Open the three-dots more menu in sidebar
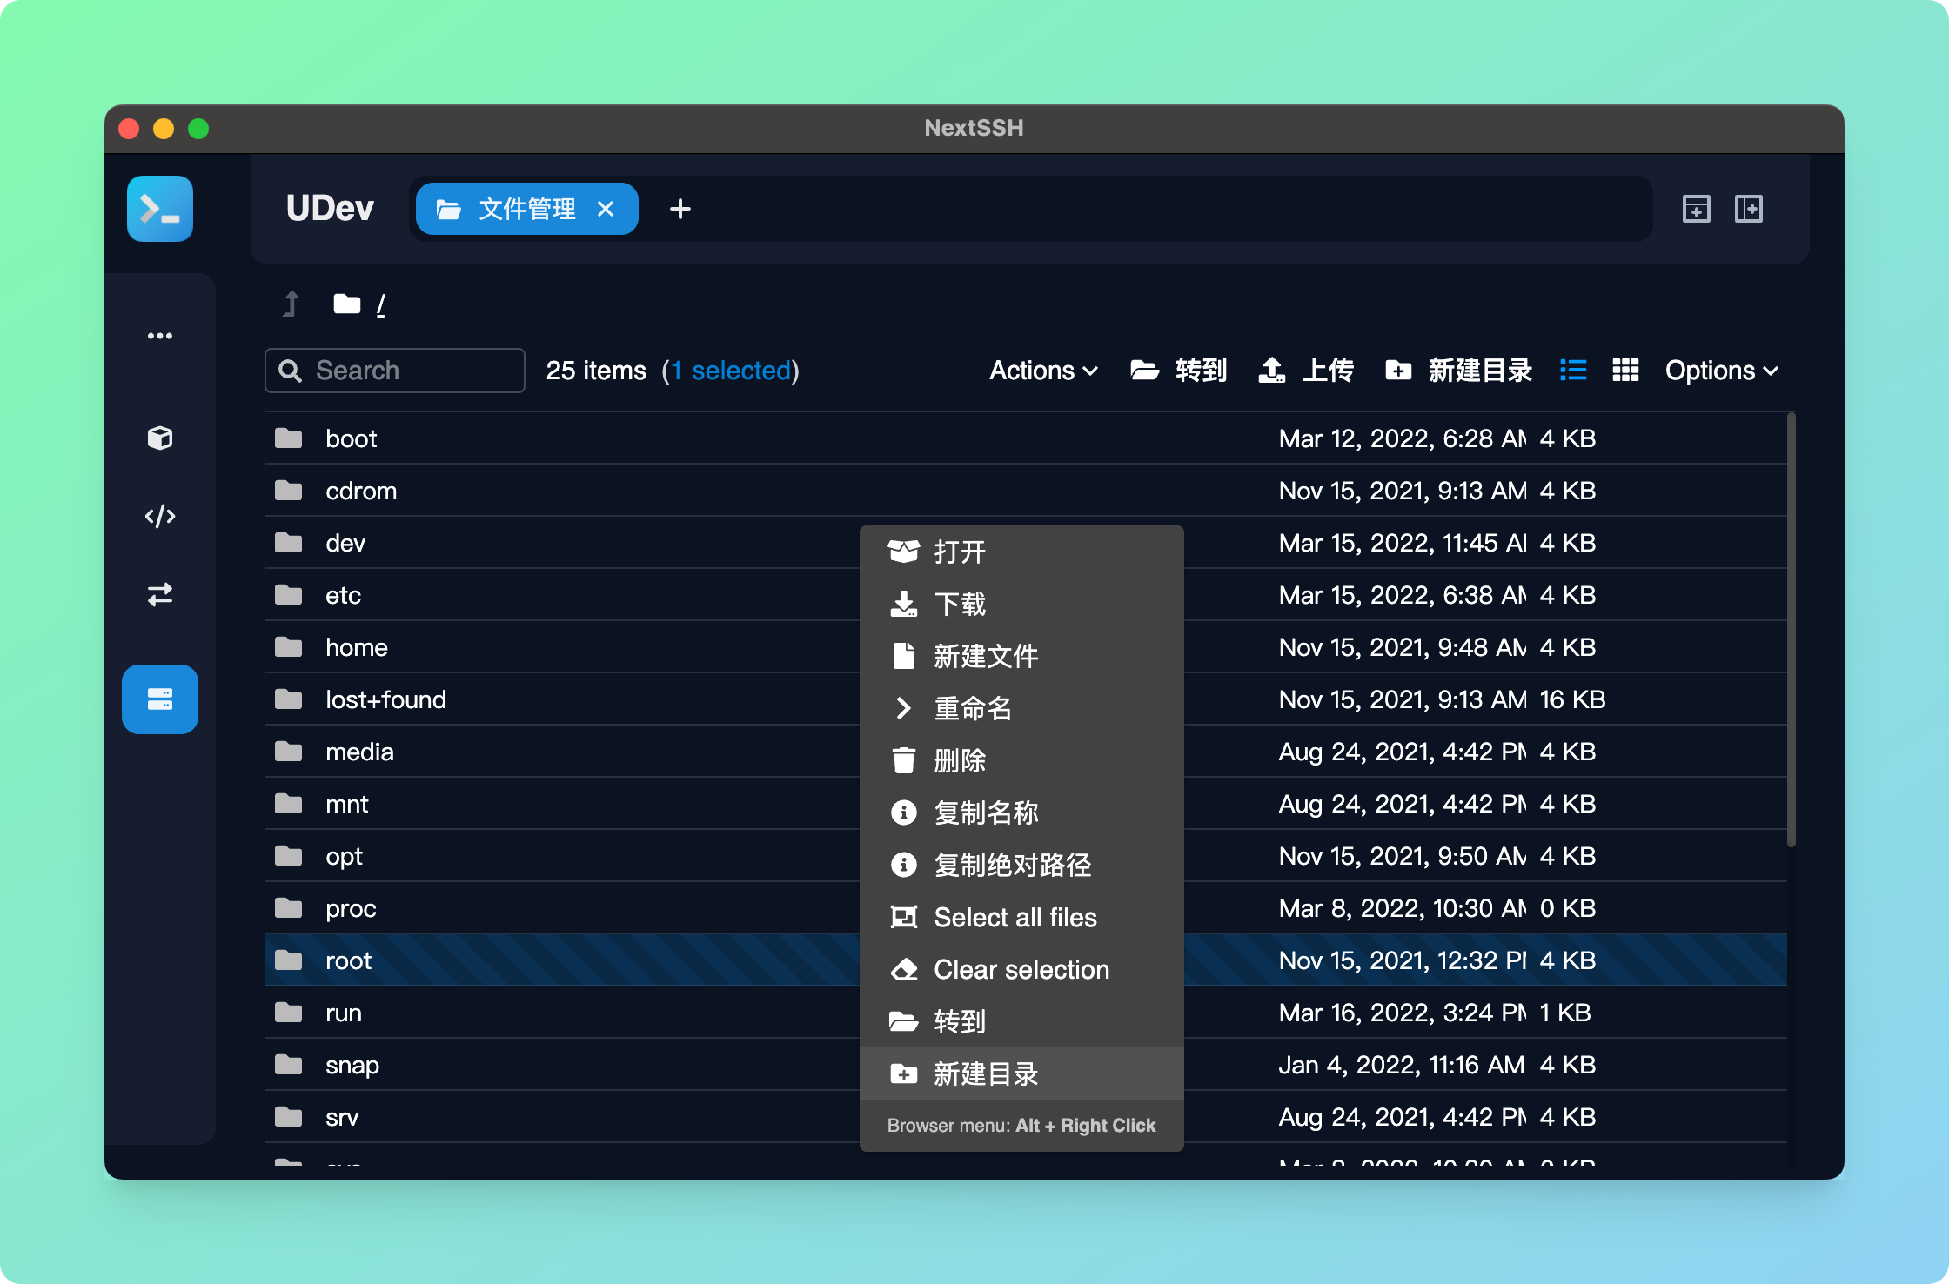This screenshot has width=1949, height=1284. 160,336
